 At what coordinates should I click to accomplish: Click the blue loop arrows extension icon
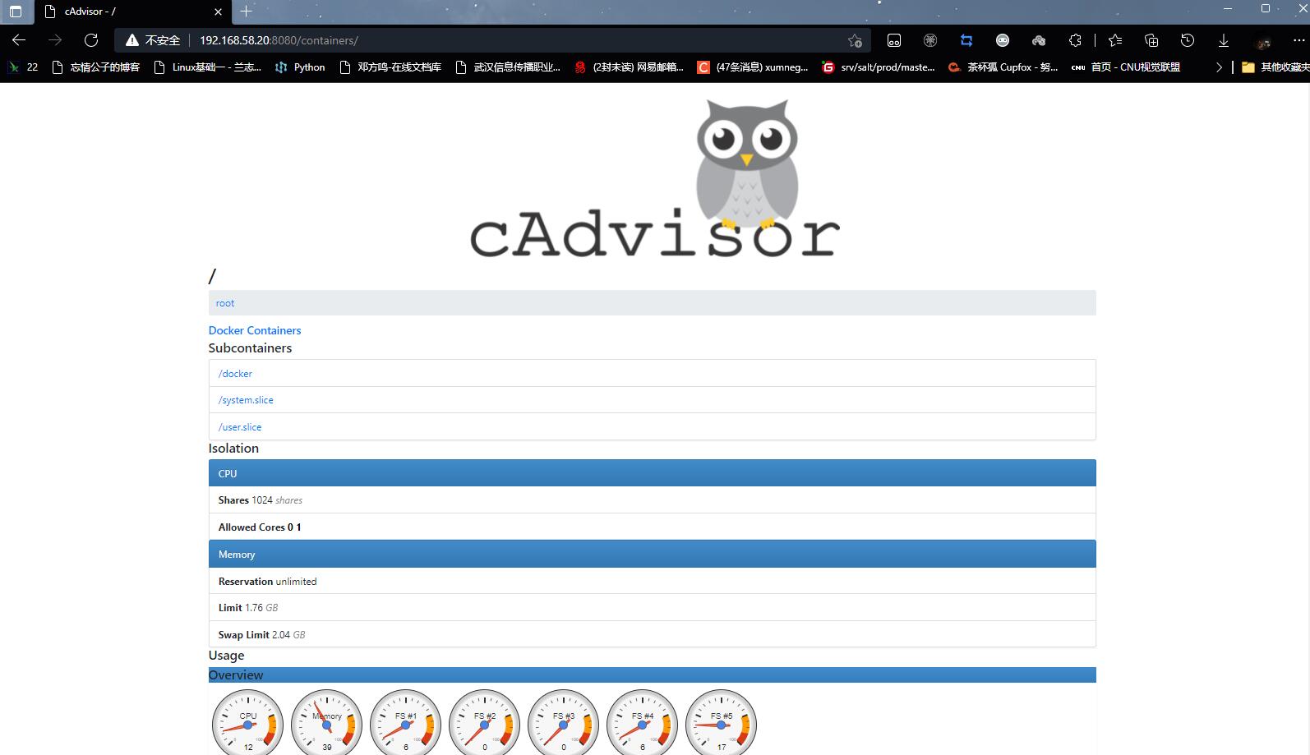coord(966,40)
